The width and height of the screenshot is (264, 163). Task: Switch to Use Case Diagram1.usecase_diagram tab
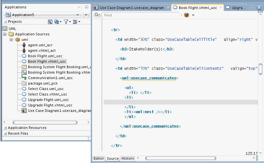click(x=132, y=8)
